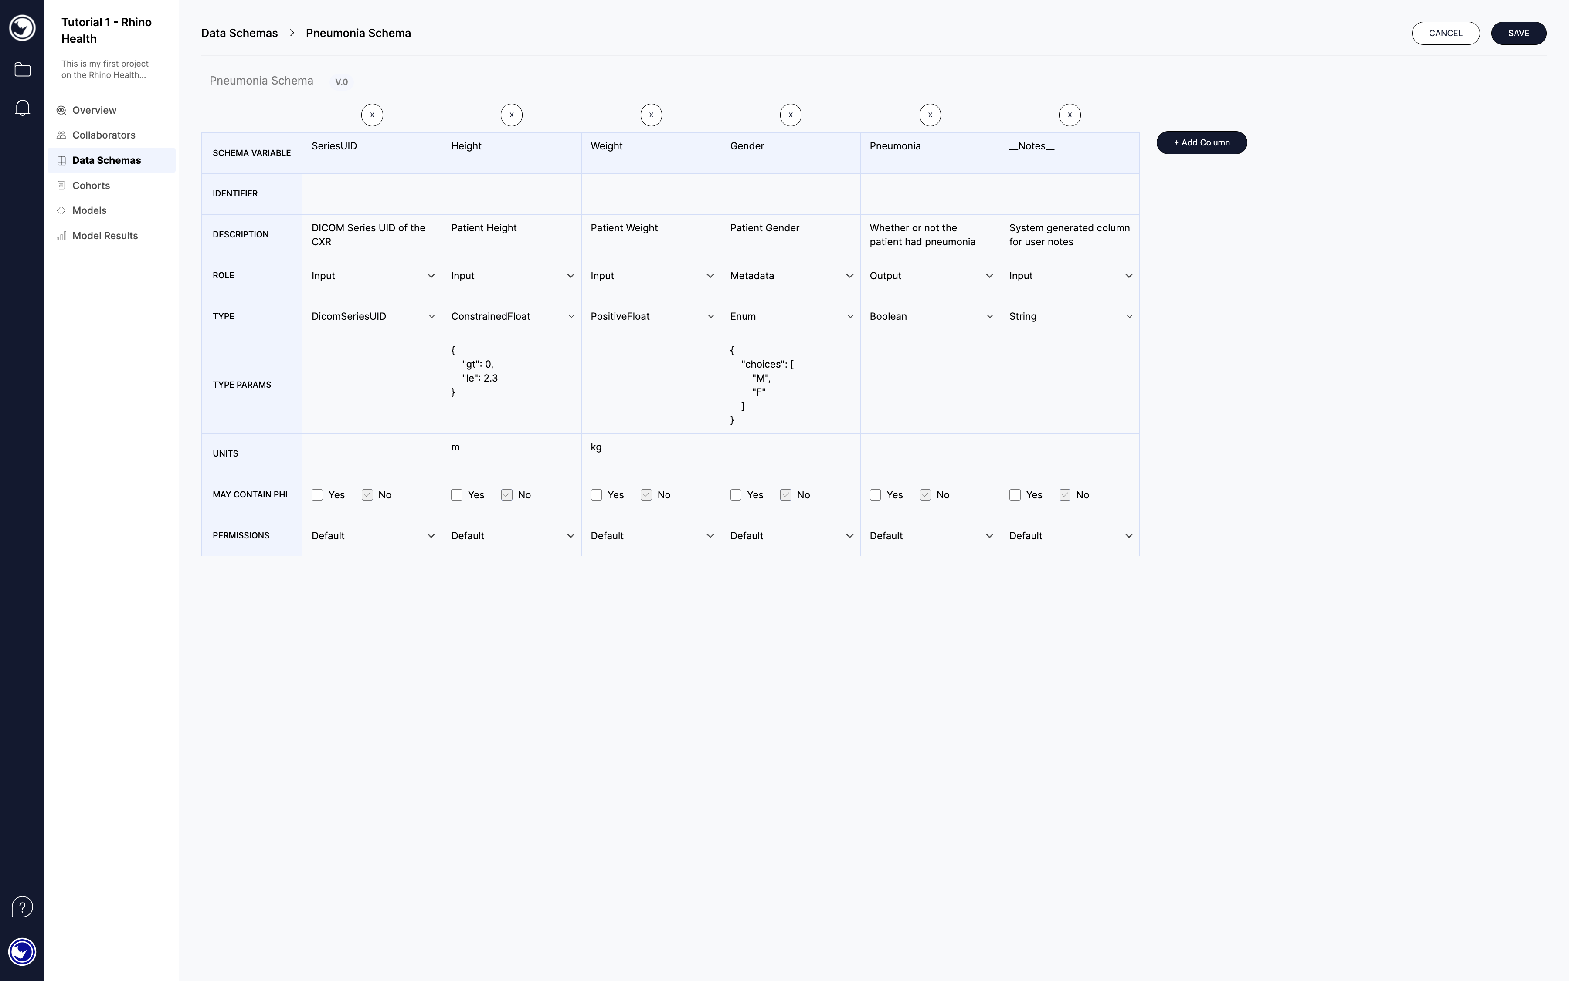Remove the Weight column with its x button

[x=651, y=115]
